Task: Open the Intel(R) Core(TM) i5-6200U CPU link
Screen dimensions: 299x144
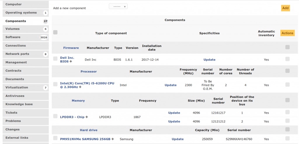Action: pyautogui.click(x=87, y=85)
